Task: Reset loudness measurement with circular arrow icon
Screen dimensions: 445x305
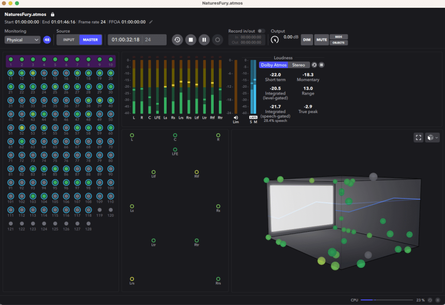Action: click(314, 65)
